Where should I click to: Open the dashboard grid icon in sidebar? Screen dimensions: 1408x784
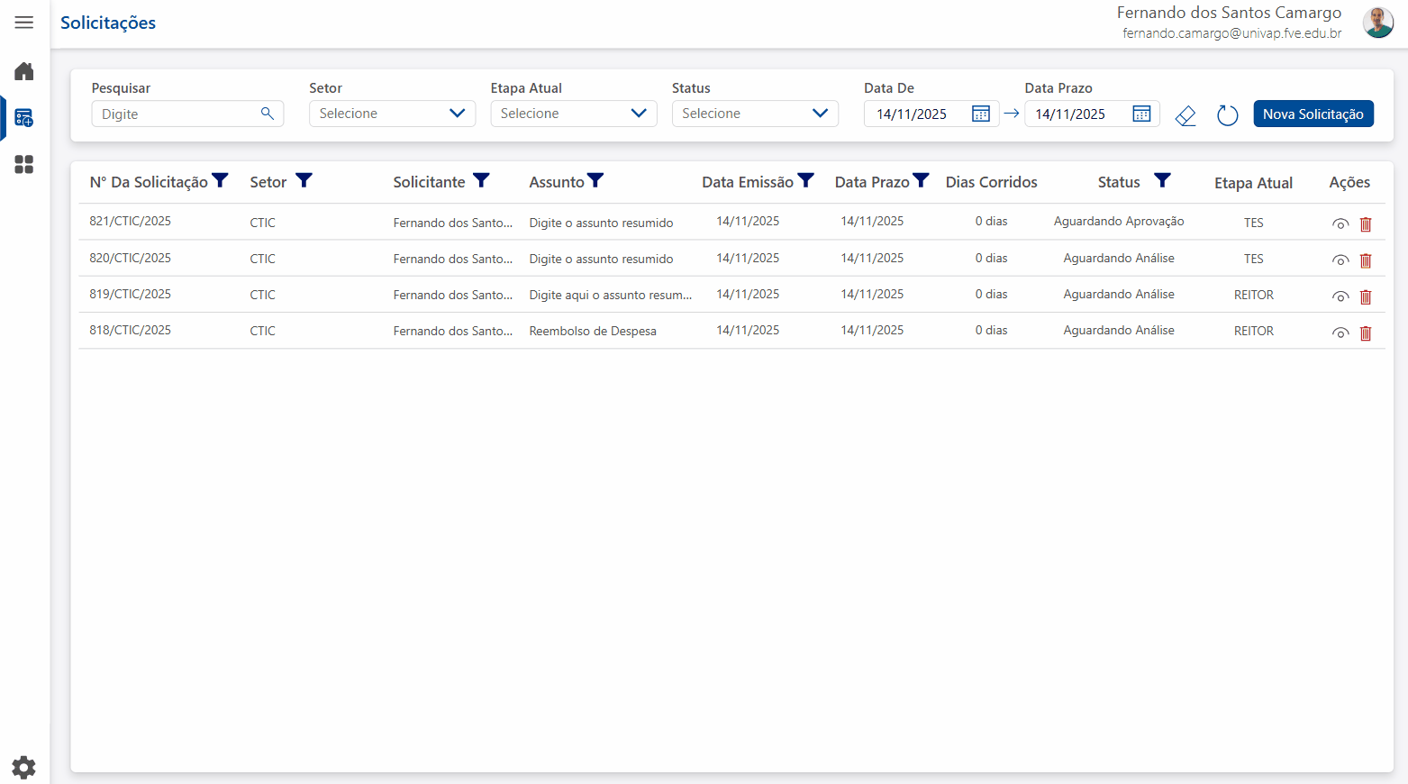coord(24,164)
